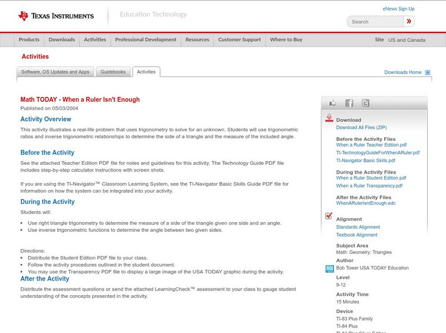
Task: Click the Texas Instruments logo
Action: (x=56, y=16)
